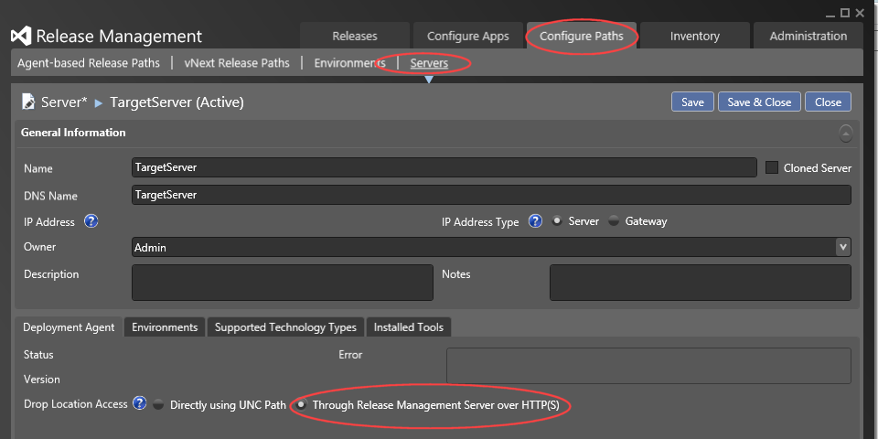Open the Configure Paths tab
Screen dimensions: 878x439
tap(582, 36)
